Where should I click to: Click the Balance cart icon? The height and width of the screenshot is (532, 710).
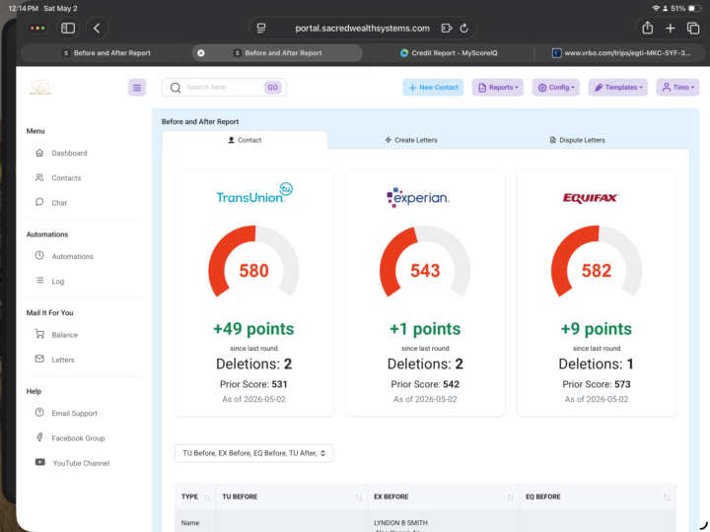[39, 334]
